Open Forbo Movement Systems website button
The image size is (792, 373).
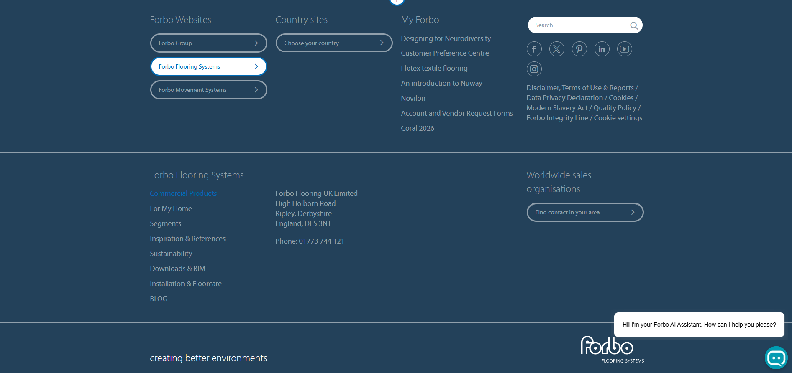pyautogui.click(x=208, y=90)
